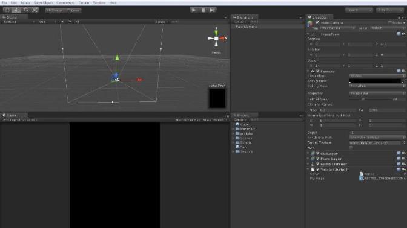Viewport: 407px width, 228px height.
Task: Open the Clear Flags dropdown
Action: pyautogui.click(x=377, y=76)
